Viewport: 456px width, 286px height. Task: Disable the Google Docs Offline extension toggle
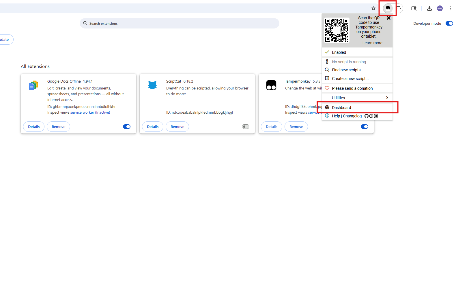[x=127, y=127]
